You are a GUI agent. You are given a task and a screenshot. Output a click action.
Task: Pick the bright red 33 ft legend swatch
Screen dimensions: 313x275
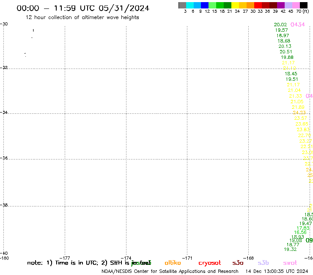[x=258, y=5]
